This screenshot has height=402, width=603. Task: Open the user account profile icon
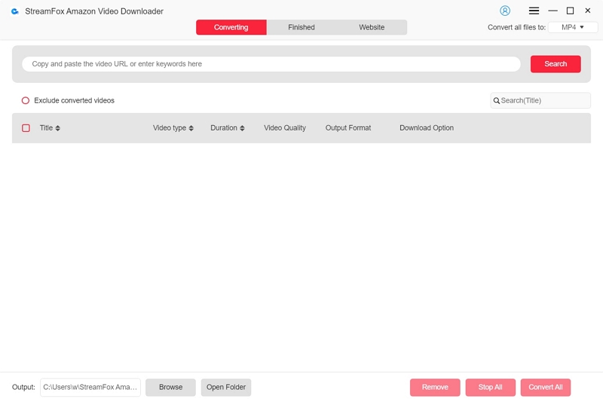coord(505,11)
